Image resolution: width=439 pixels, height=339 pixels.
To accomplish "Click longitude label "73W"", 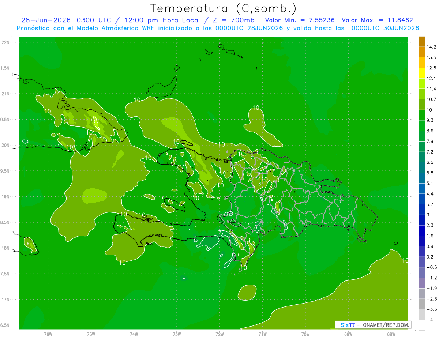I will click(x=177, y=334).
